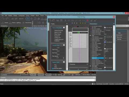Click the Tasks panel vertical scrollbar

(x=67, y=48)
